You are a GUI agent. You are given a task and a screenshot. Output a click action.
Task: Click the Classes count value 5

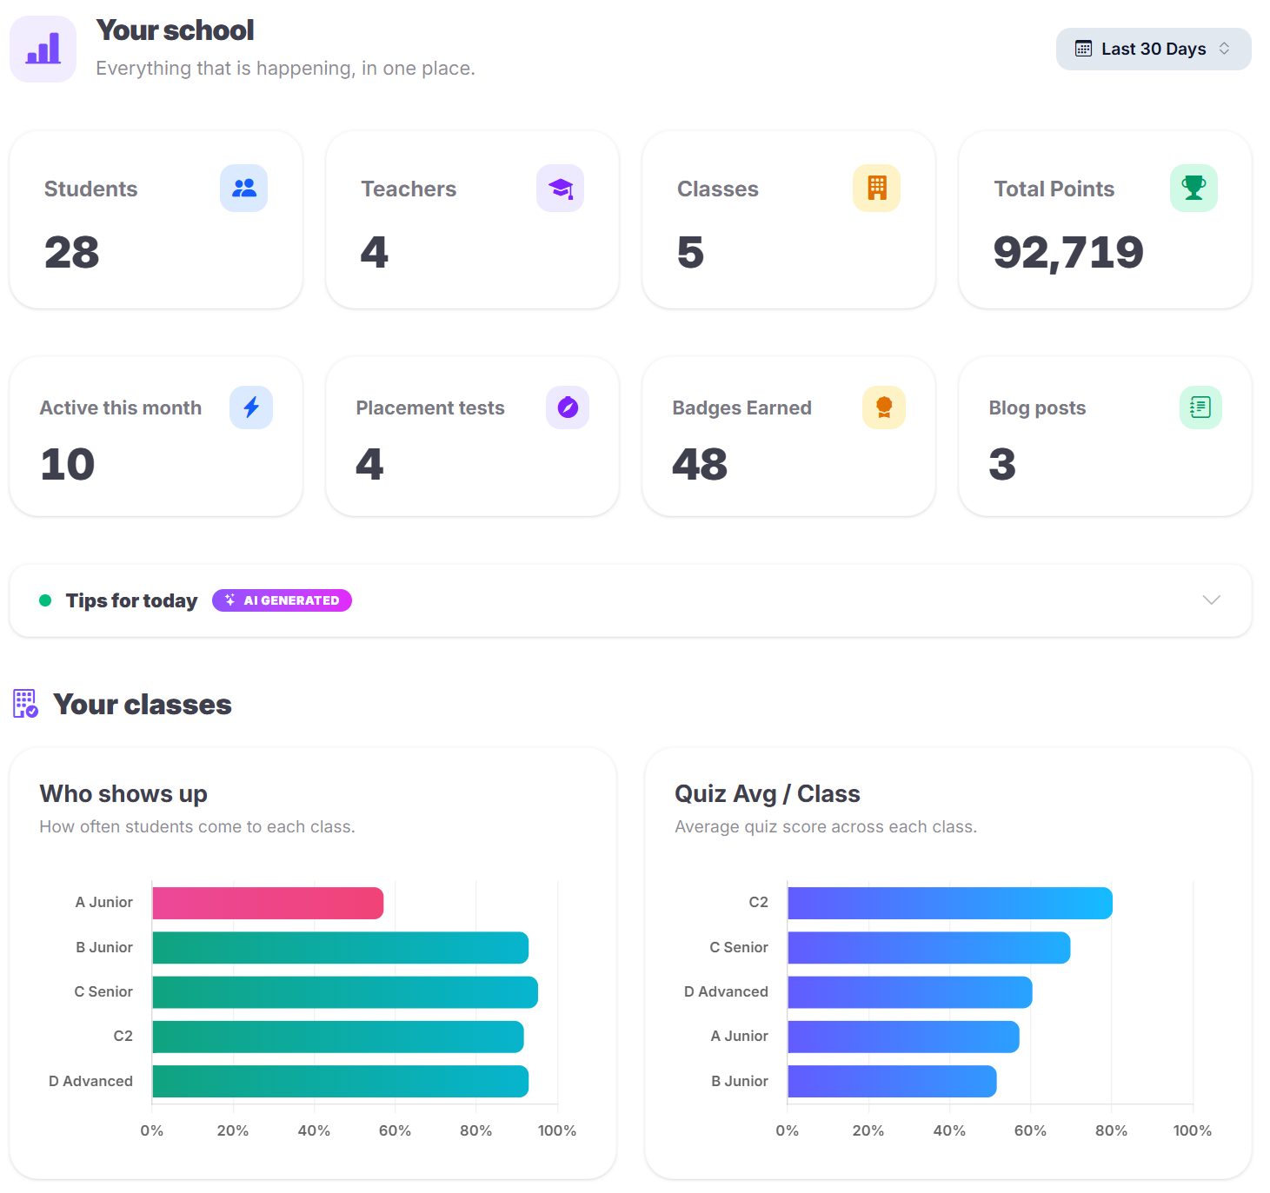[x=690, y=253]
